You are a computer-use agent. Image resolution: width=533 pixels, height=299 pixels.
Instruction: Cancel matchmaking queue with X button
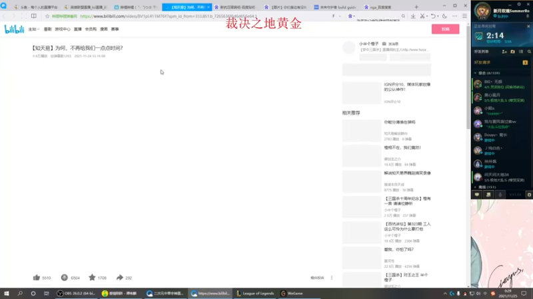tap(528, 26)
